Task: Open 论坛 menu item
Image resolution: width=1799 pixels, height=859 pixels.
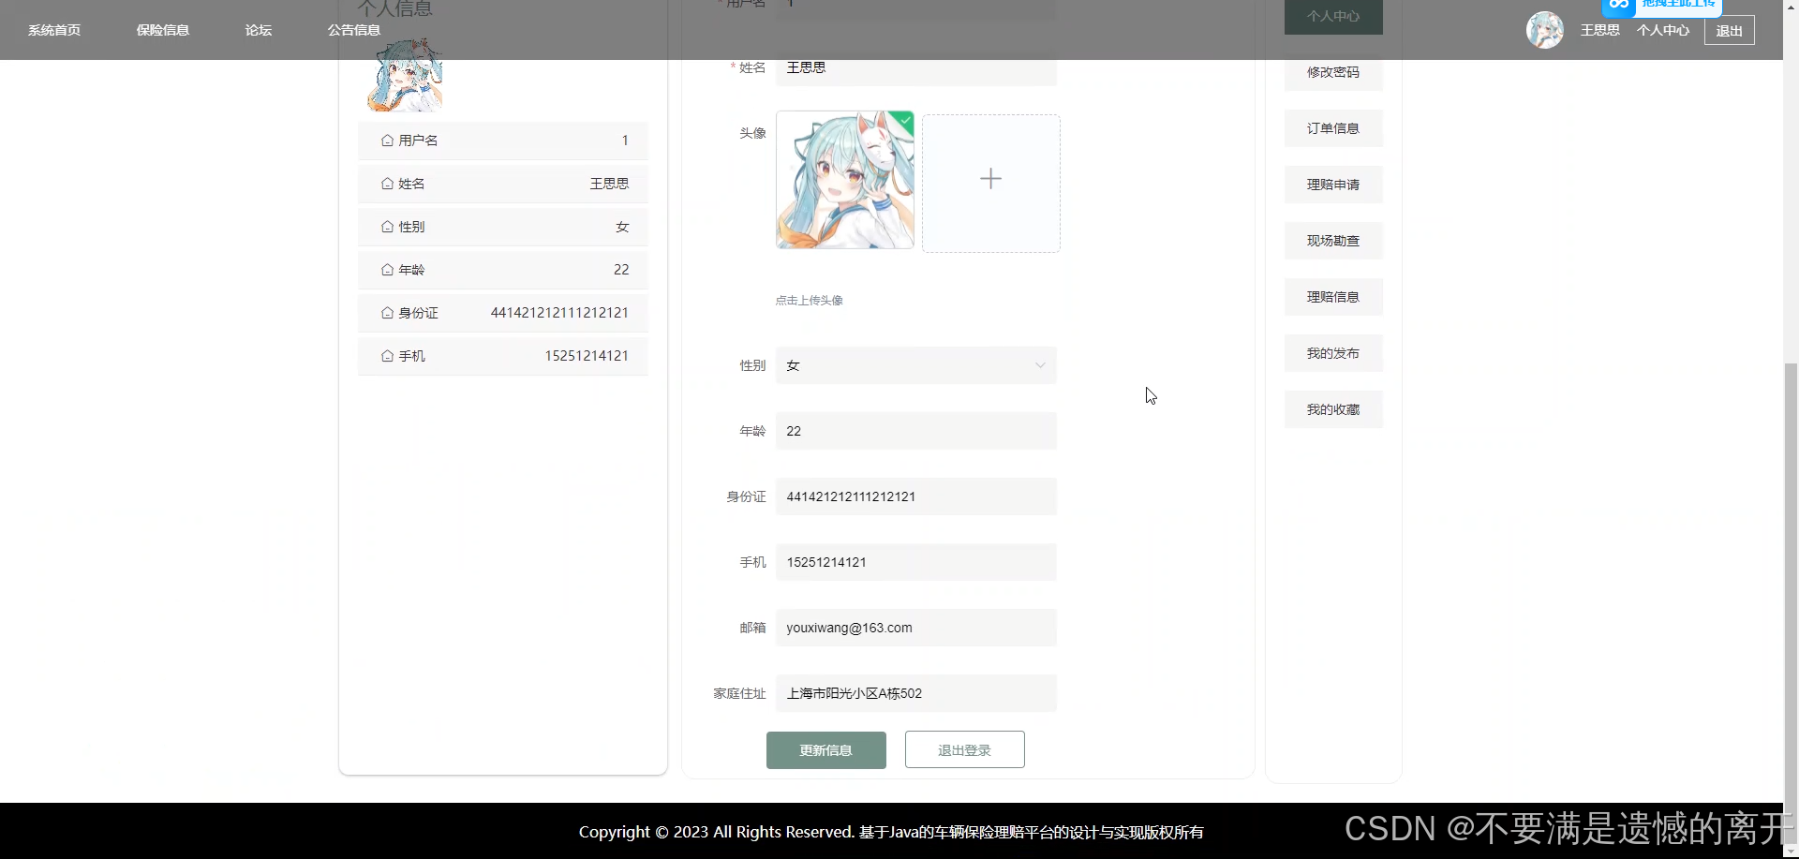Action: point(259,30)
